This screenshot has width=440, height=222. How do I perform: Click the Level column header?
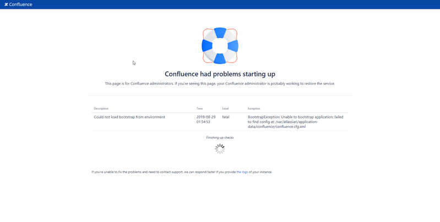pos(225,109)
